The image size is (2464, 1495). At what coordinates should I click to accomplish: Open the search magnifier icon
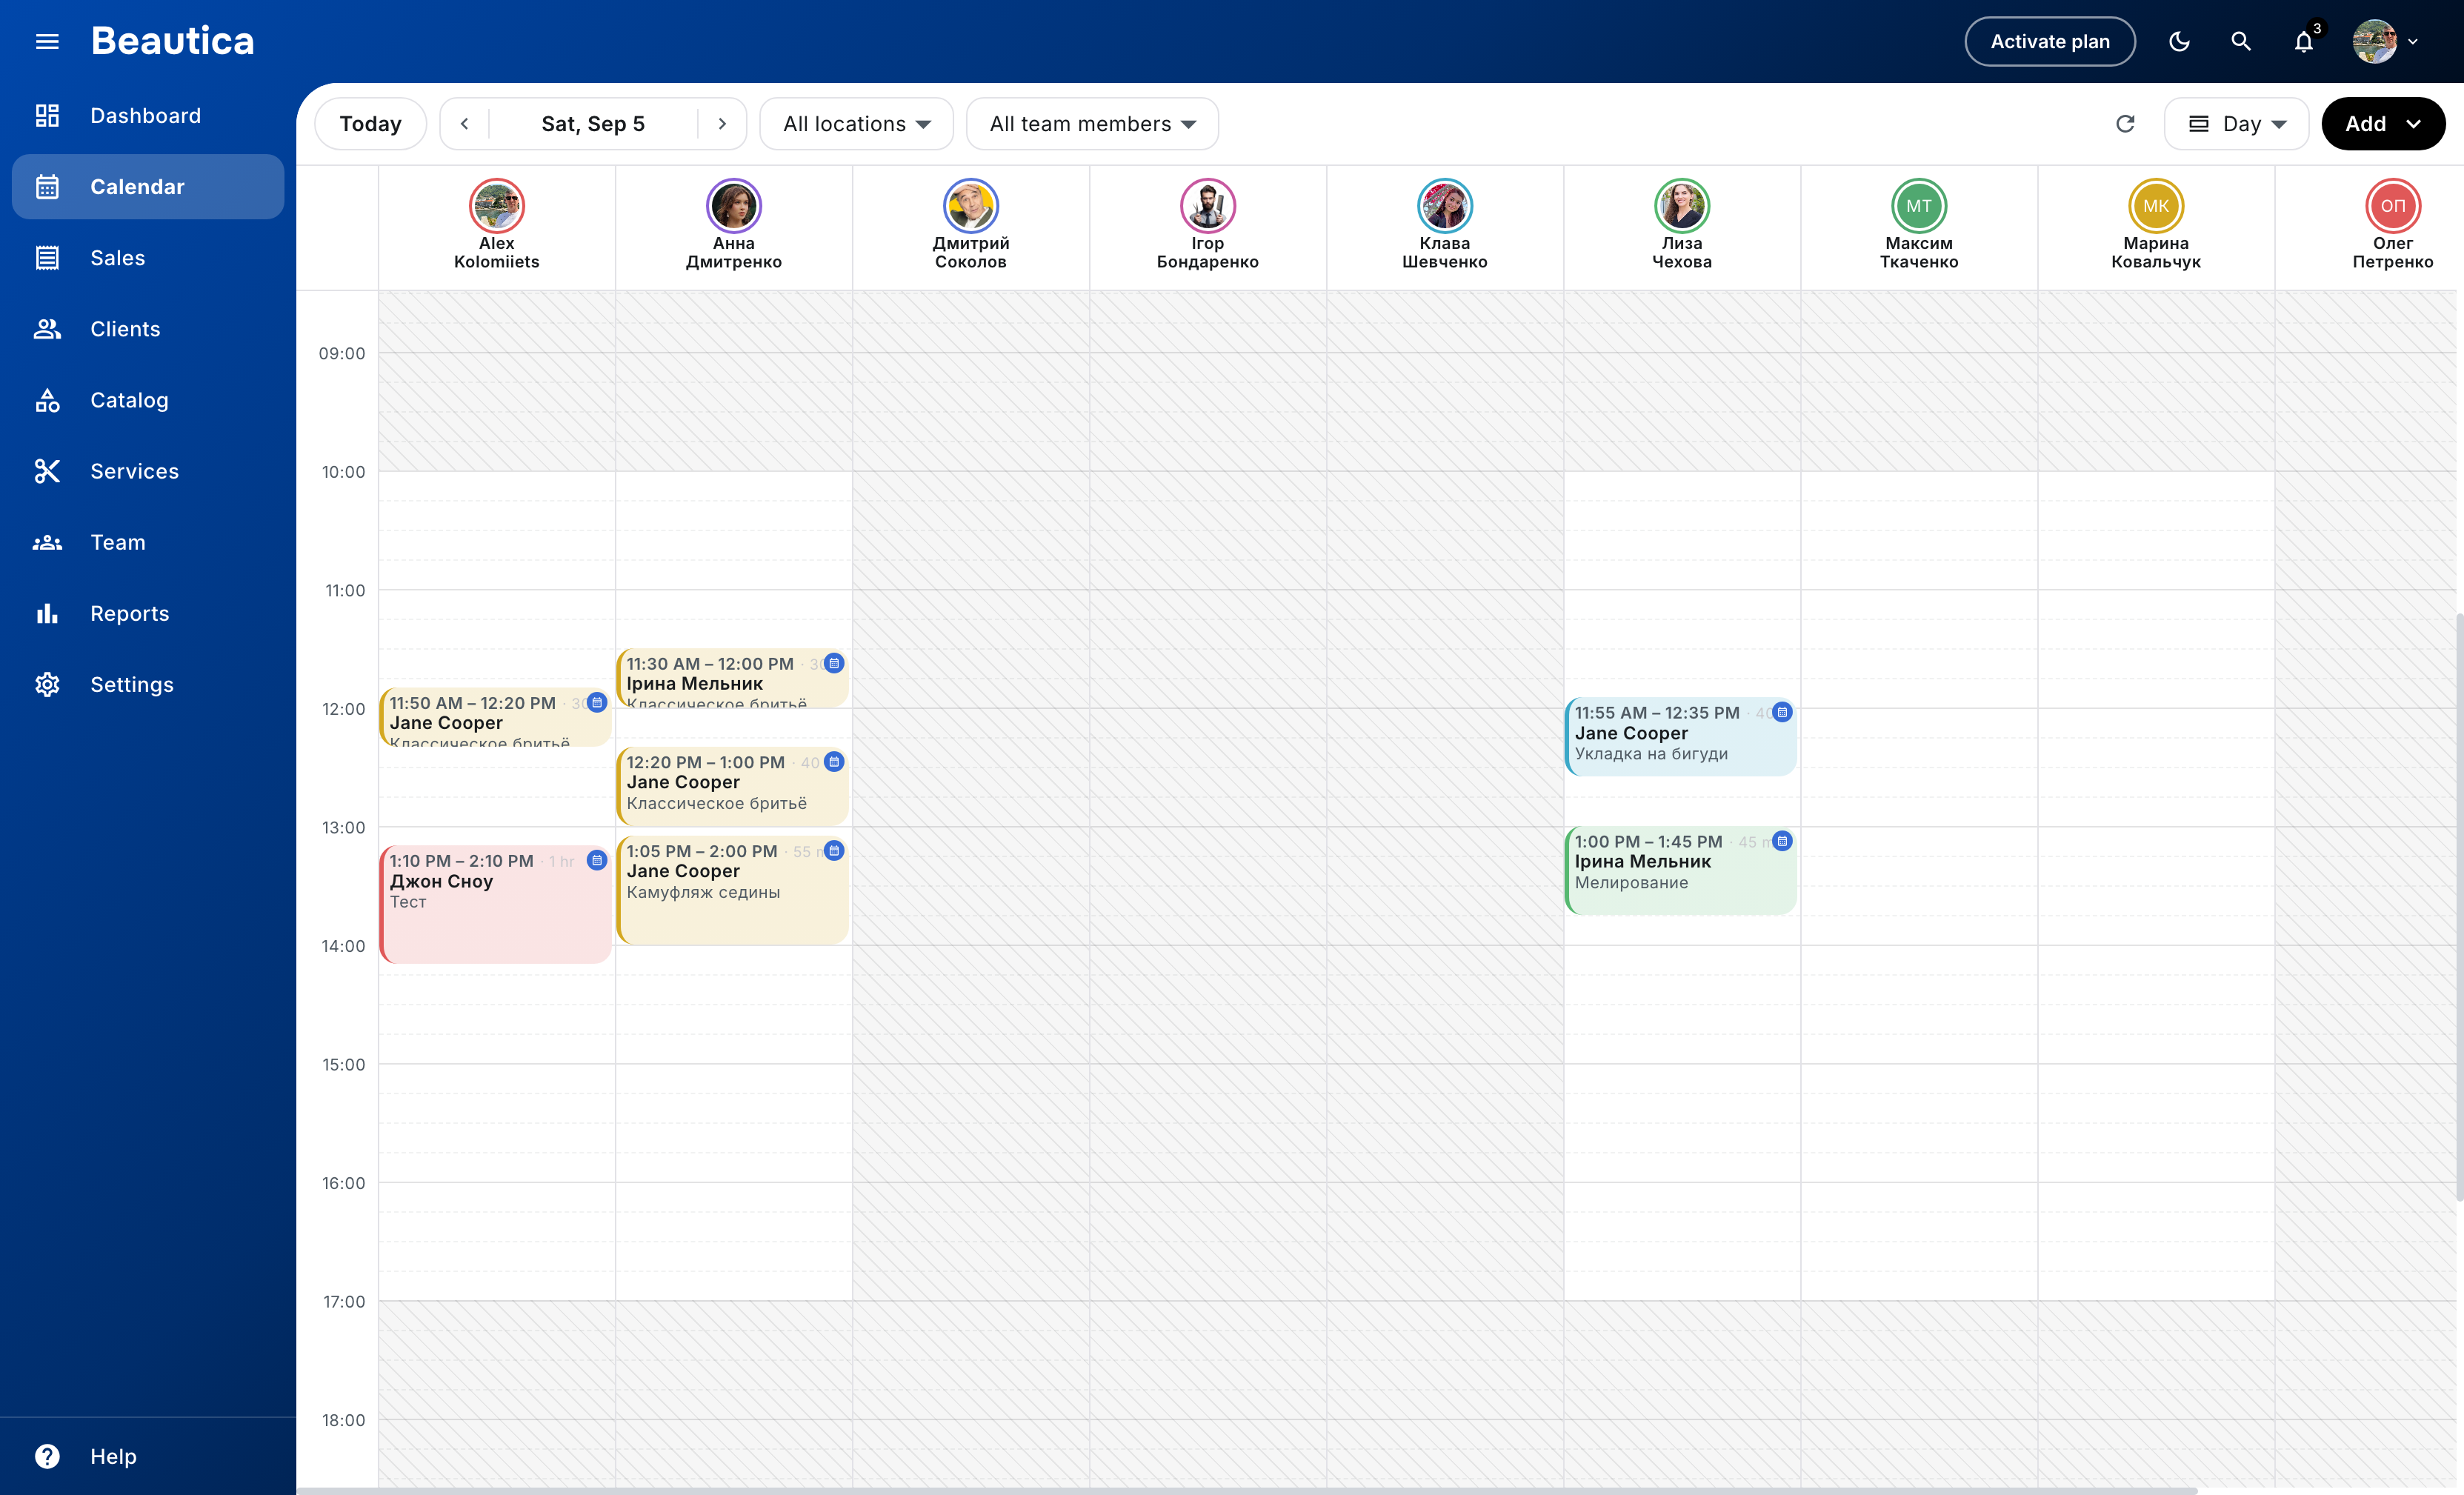coord(2241,41)
